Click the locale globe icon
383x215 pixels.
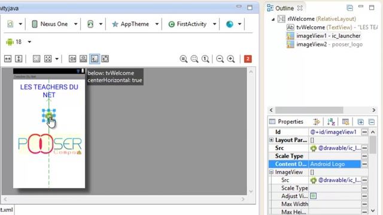230,24
